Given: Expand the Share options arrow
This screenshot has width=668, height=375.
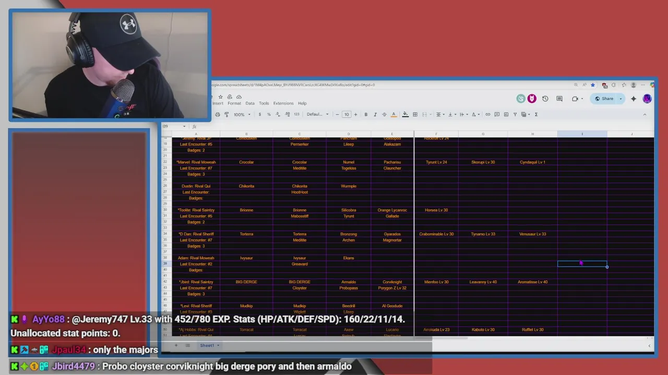Looking at the screenshot, I should 621,99.
